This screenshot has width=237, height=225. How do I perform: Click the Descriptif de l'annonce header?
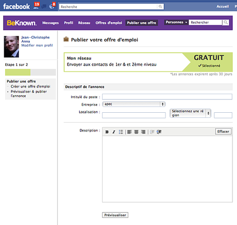pyautogui.click(x=84, y=87)
